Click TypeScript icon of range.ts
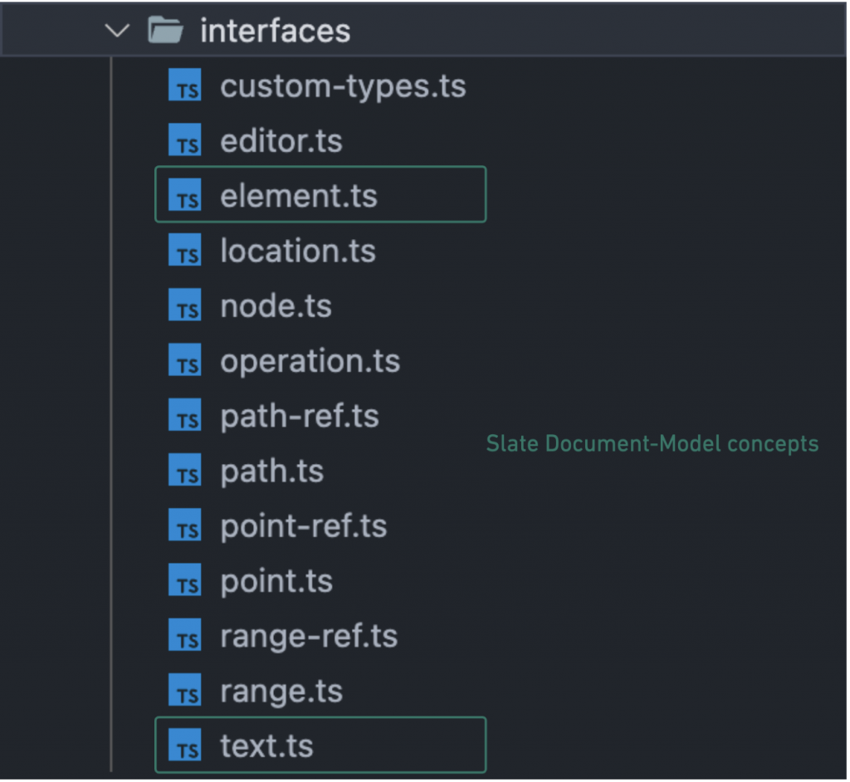Screen dimensions: 850x782 (x=184, y=691)
